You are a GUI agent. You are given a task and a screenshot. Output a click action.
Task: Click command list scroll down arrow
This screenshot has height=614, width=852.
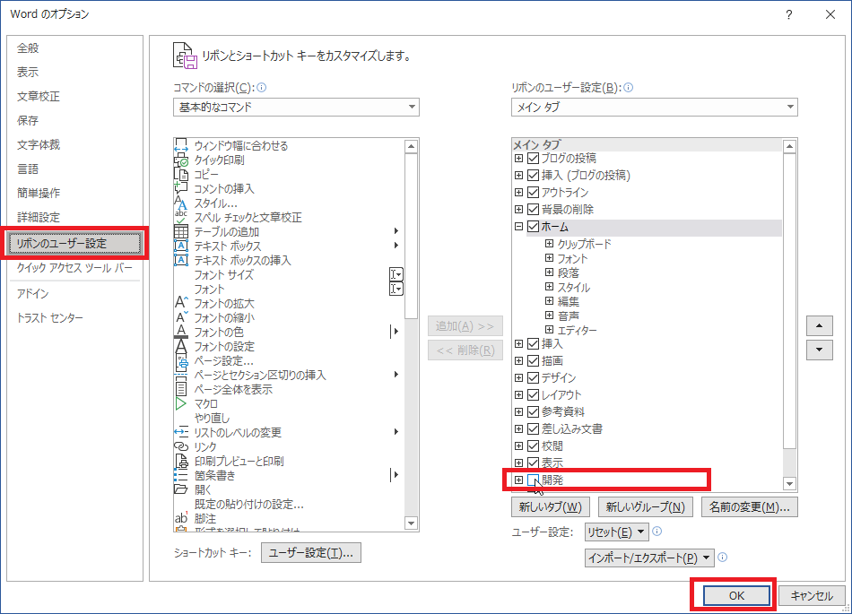pos(412,523)
